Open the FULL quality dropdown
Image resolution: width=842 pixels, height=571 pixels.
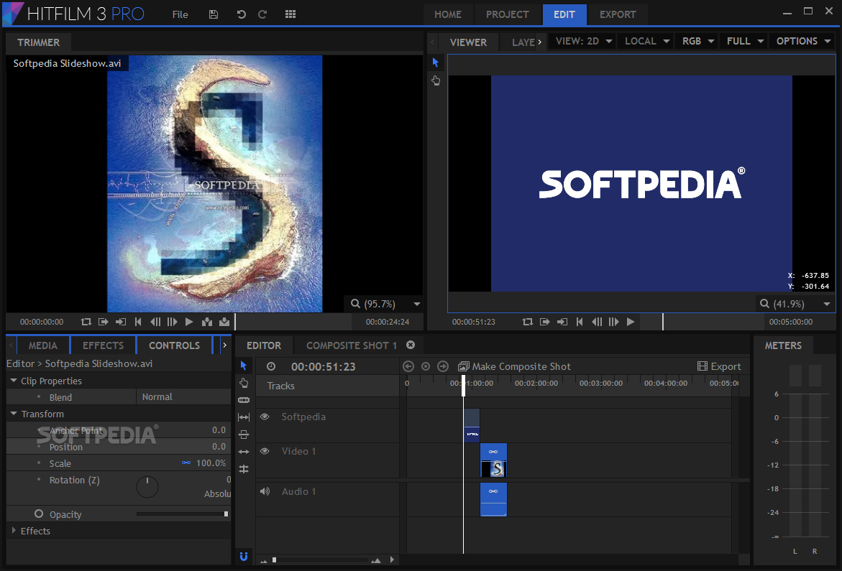click(745, 41)
